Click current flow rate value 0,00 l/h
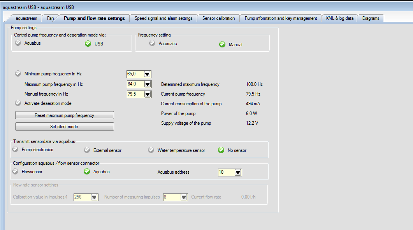413x230 pixels. (x=248, y=197)
